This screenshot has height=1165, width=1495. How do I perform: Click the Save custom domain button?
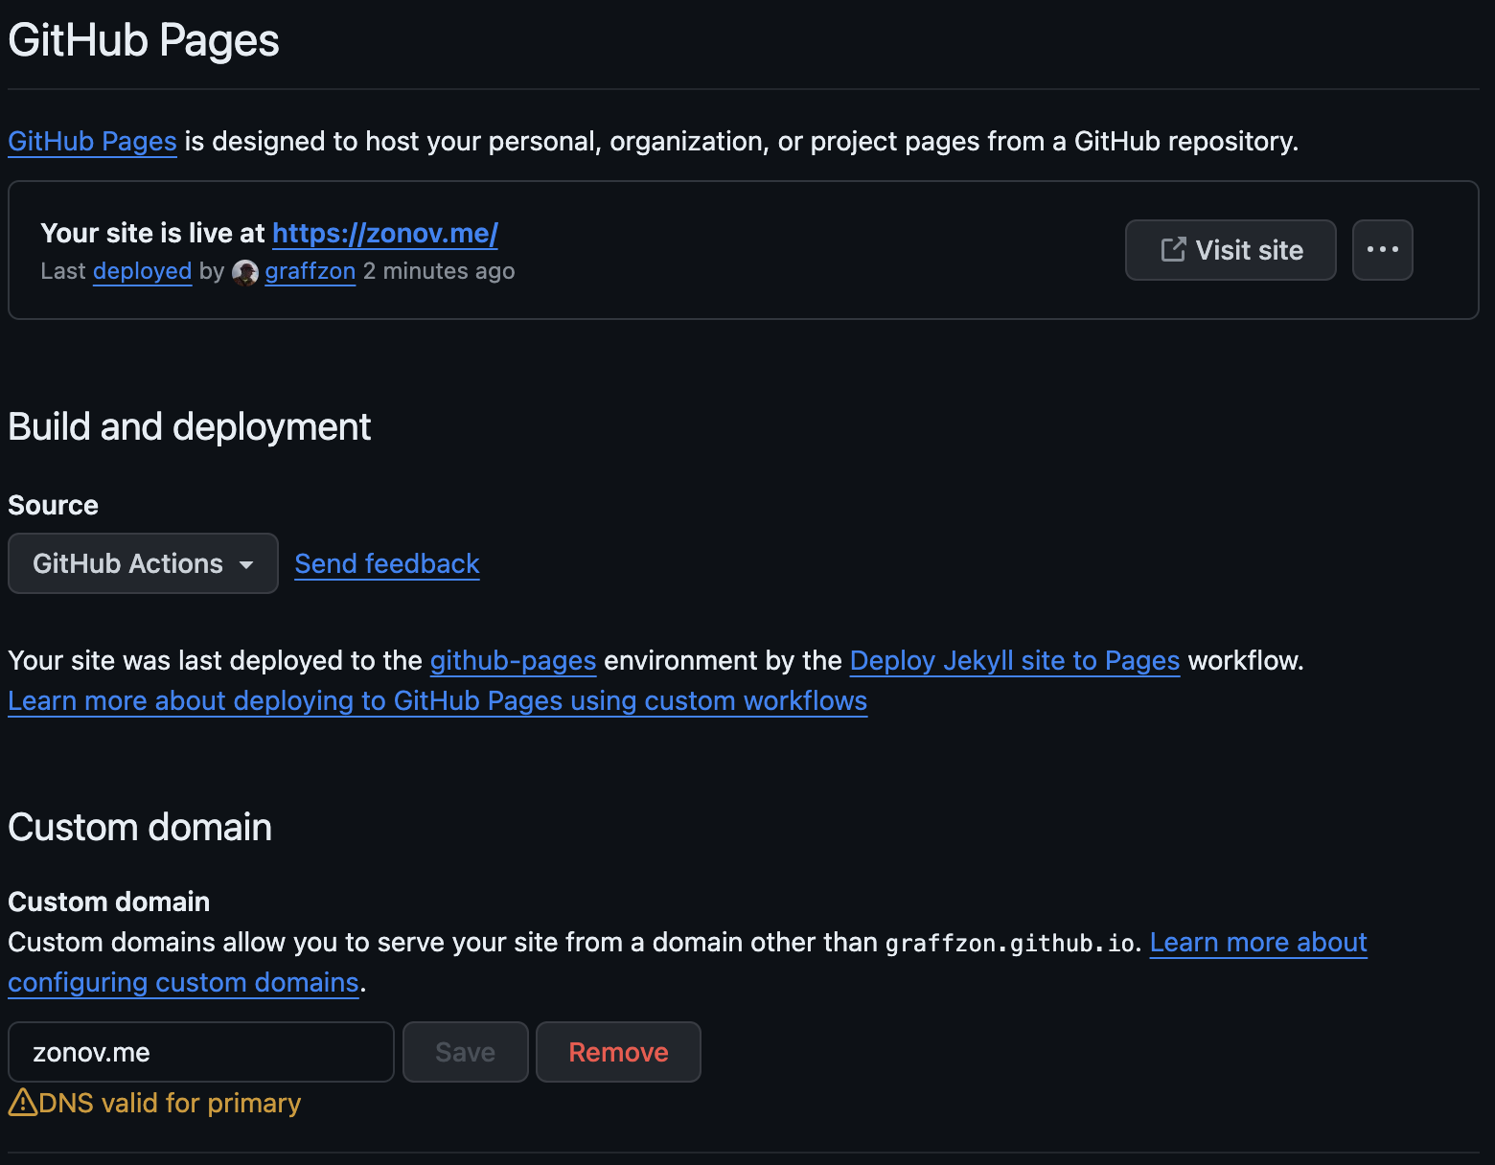(x=466, y=1052)
